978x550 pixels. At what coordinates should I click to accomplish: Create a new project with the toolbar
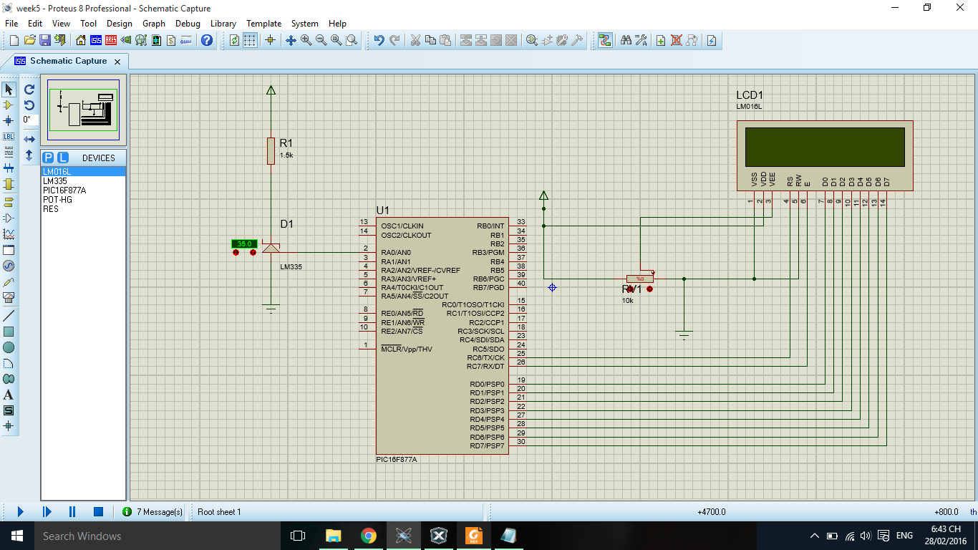[x=14, y=40]
